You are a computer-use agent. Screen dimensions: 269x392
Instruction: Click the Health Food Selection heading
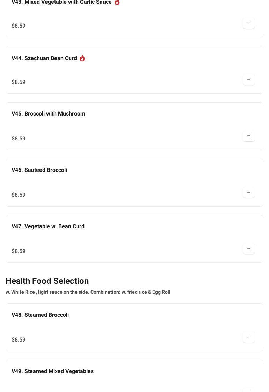click(x=47, y=281)
